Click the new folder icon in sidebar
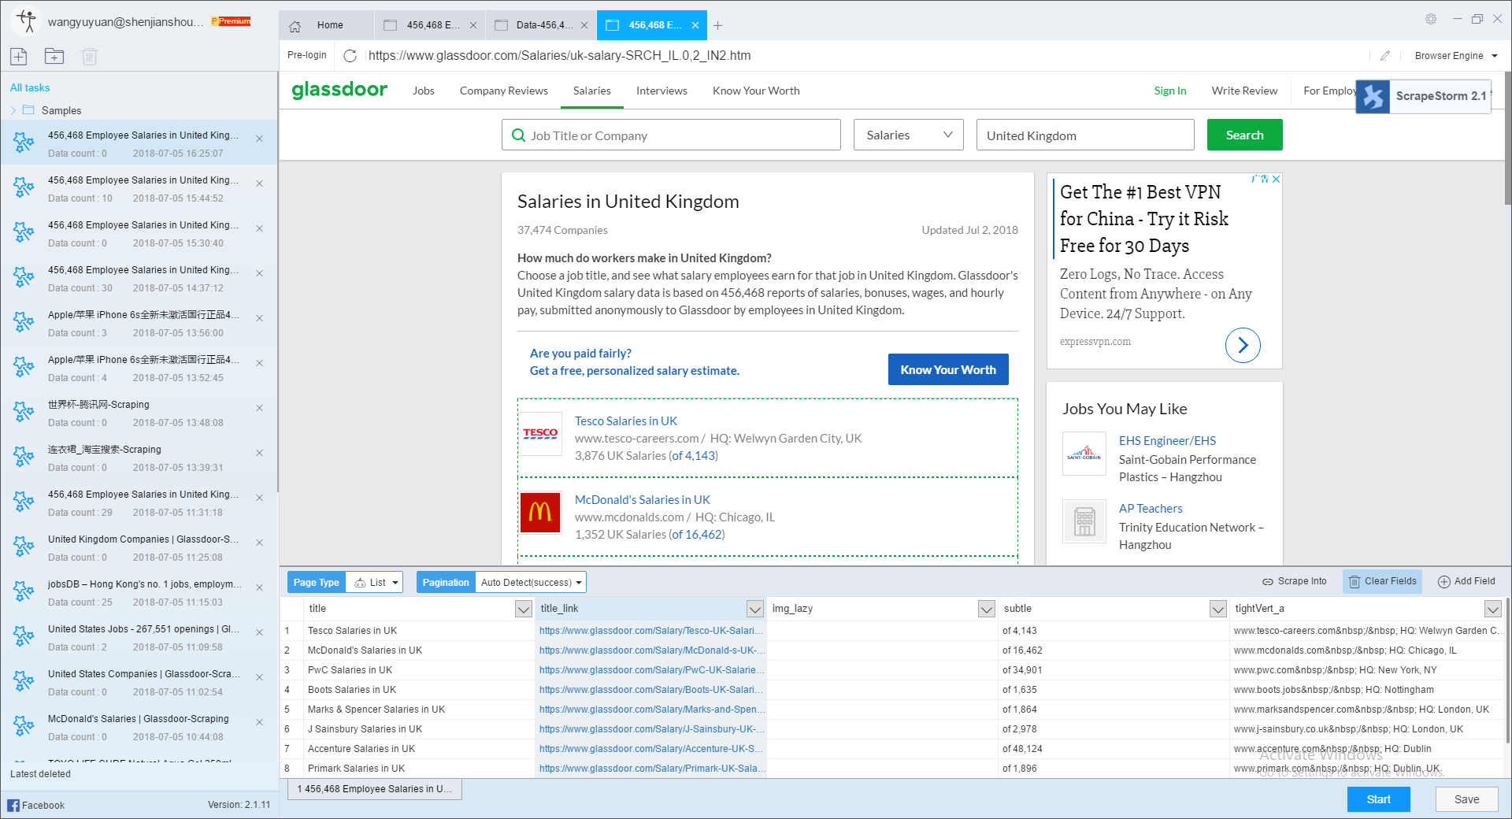 [x=54, y=56]
